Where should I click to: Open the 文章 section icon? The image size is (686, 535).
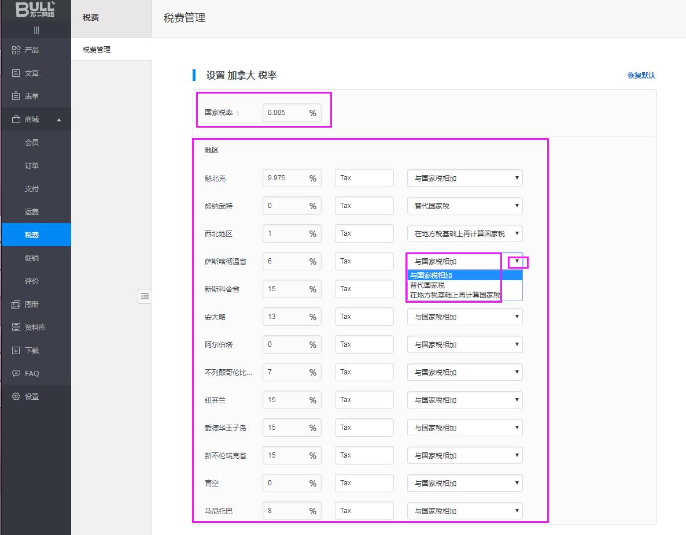(x=16, y=73)
